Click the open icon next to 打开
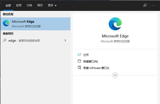Viewport: 160px width, 104px height. 79,55
